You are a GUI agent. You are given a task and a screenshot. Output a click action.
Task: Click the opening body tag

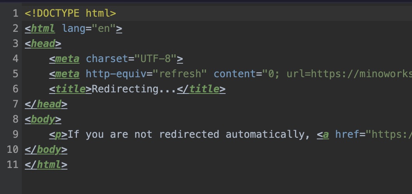point(43,119)
